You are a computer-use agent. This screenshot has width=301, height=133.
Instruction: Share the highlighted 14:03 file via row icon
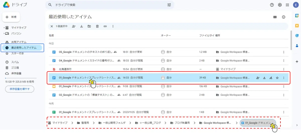tap(258, 78)
